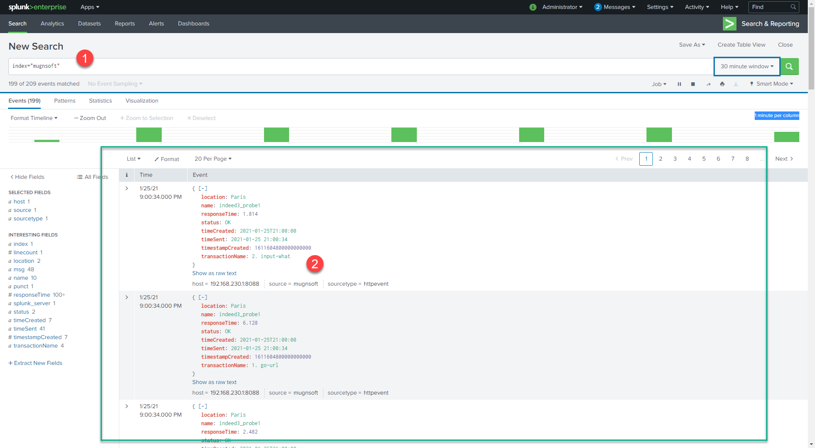Open the Format Timeline dropdown
This screenshot has height=448, width=815.
point(34,118)
